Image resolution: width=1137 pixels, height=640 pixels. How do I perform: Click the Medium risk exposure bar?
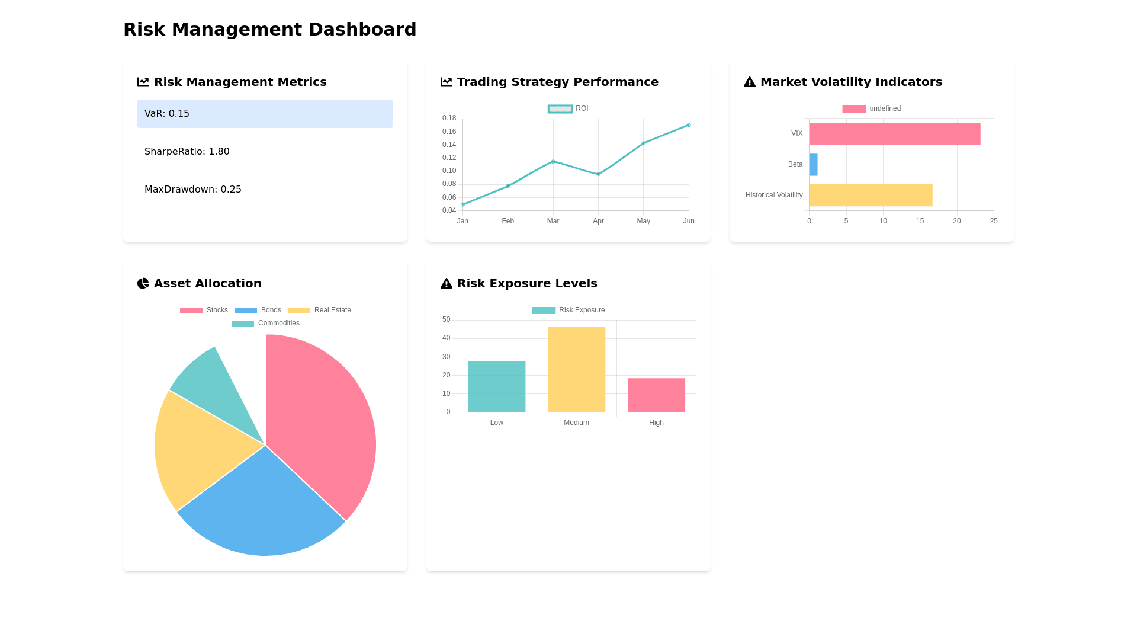click(576, 369)
